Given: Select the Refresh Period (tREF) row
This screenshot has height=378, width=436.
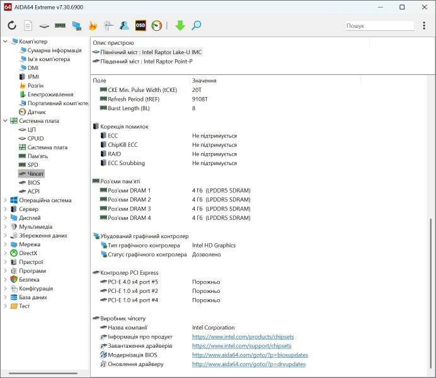Looking at the screenshot, I should click(258, 100).
